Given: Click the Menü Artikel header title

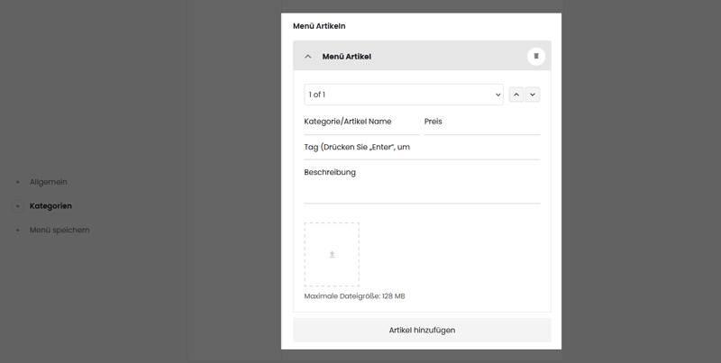Looking at the screenshot, I should tap(347, 57).
